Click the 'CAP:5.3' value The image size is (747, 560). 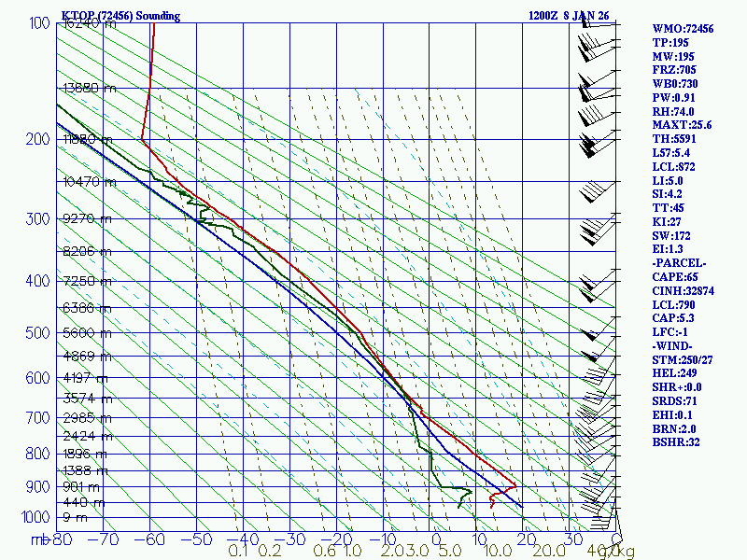coord(673,318)
